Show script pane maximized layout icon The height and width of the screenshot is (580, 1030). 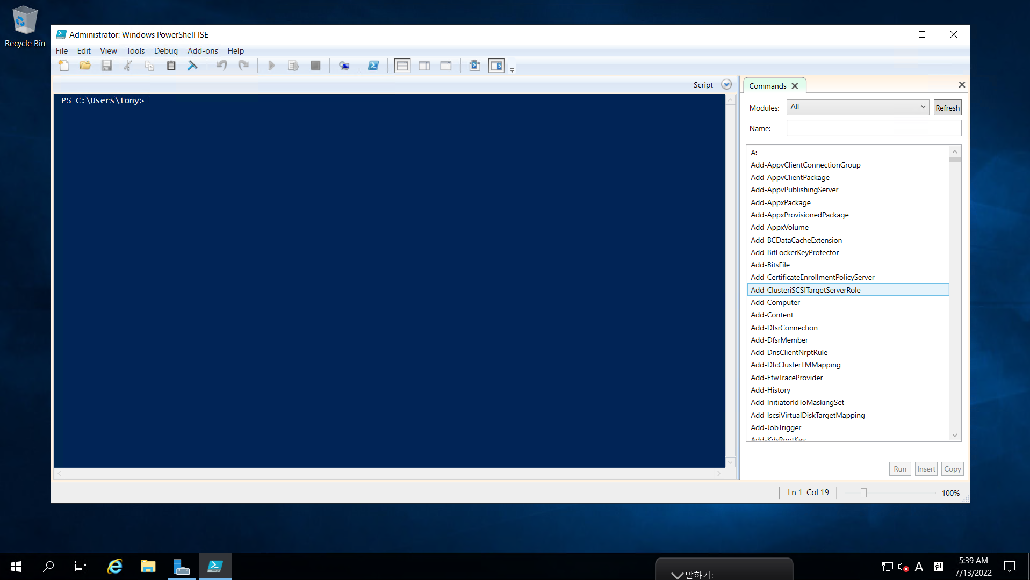(x=446, y=66)
